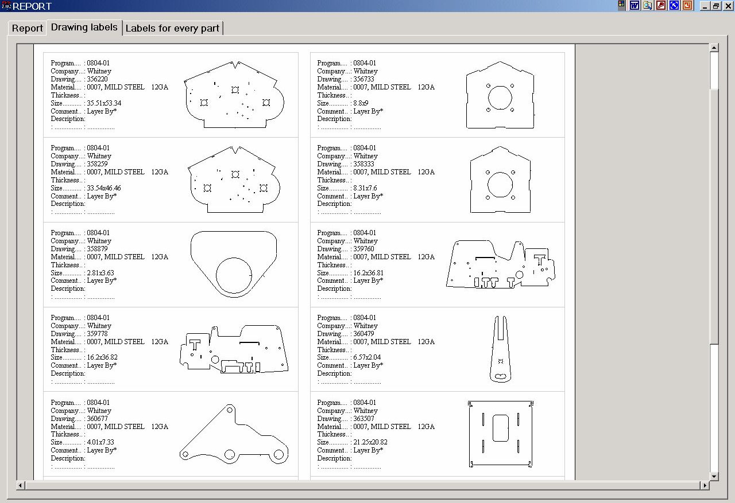This screenshot has width=735, height=503.
Task: Click the magnifier folder search icon
Action: (648, 6)
